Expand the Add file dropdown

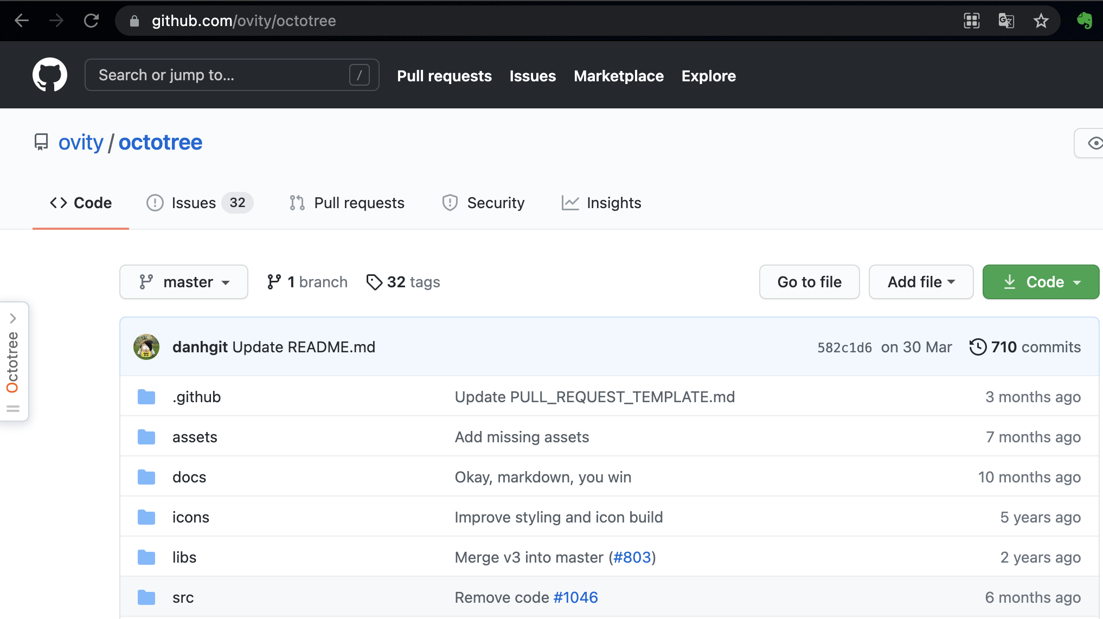(921, 282)
